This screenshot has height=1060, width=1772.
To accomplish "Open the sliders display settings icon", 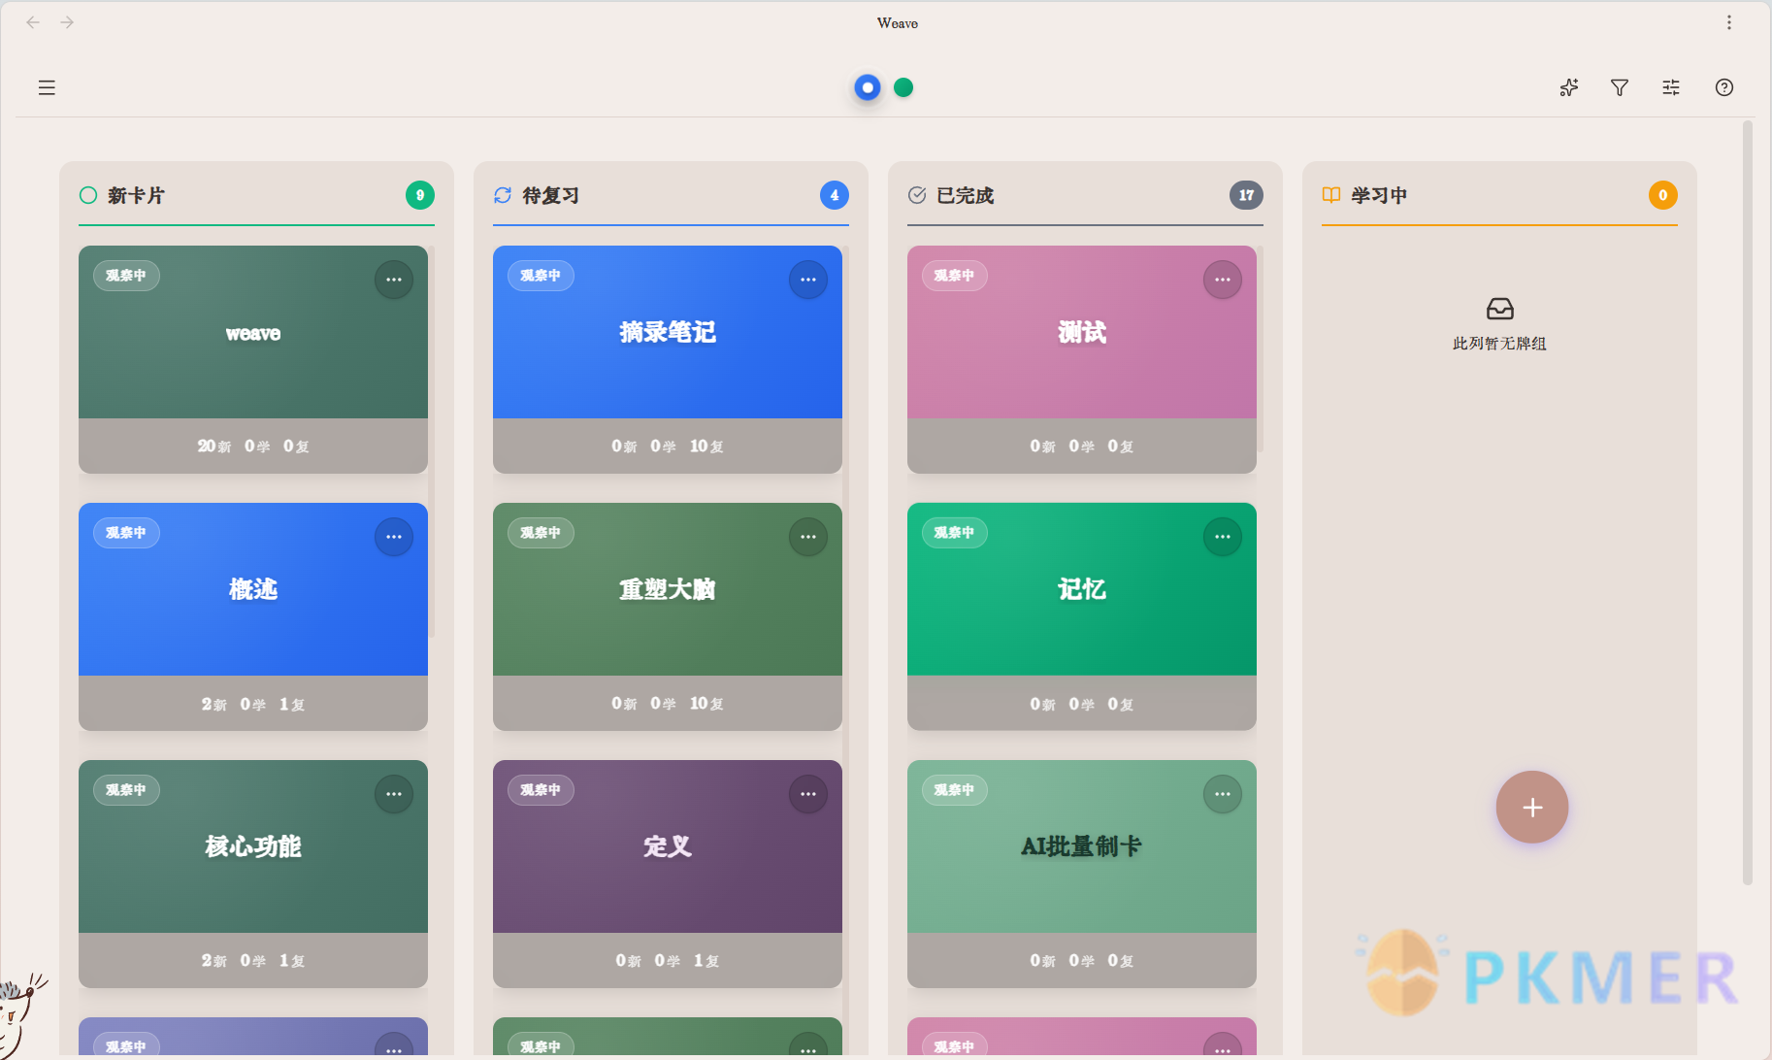I will pos(1671,87).
